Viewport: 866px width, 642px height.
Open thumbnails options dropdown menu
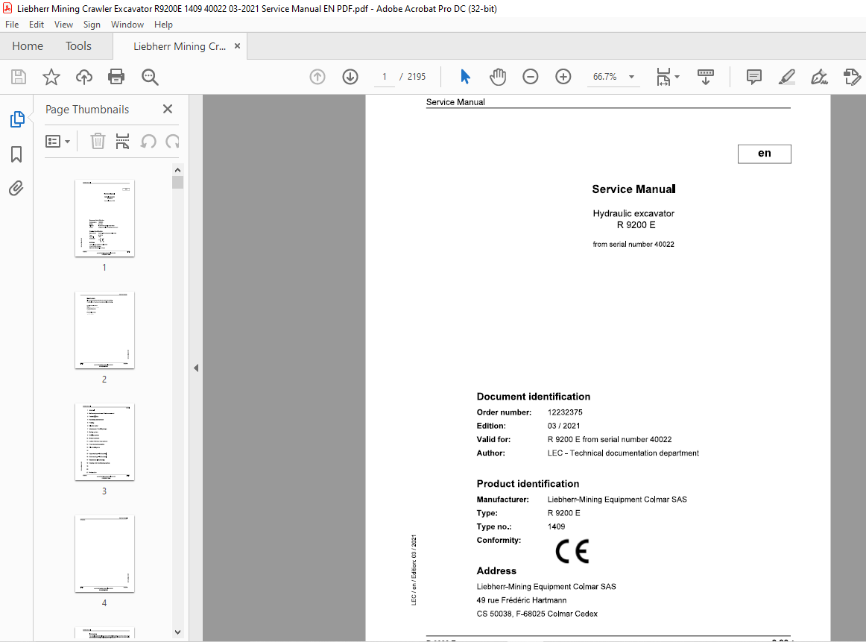(x=57, y=142)
